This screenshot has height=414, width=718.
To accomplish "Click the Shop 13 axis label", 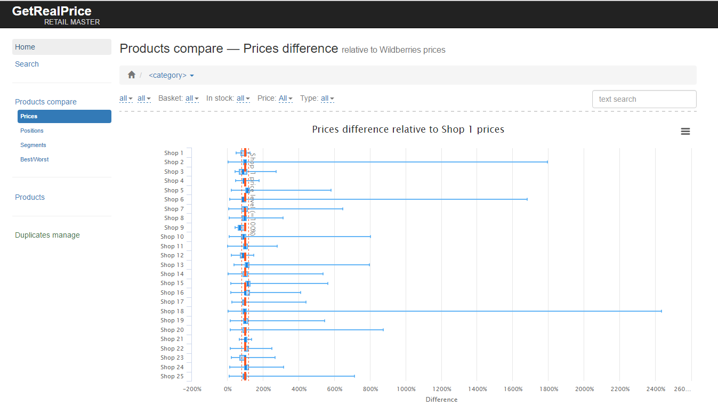I will (172, 265).
